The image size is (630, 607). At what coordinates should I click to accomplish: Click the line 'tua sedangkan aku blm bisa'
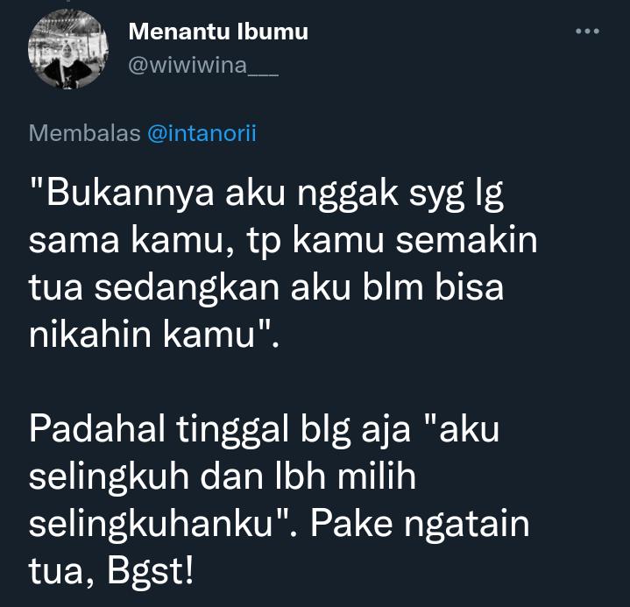266,287
